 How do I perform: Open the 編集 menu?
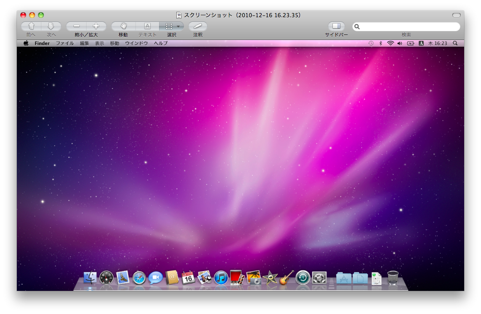click(84, 43)
